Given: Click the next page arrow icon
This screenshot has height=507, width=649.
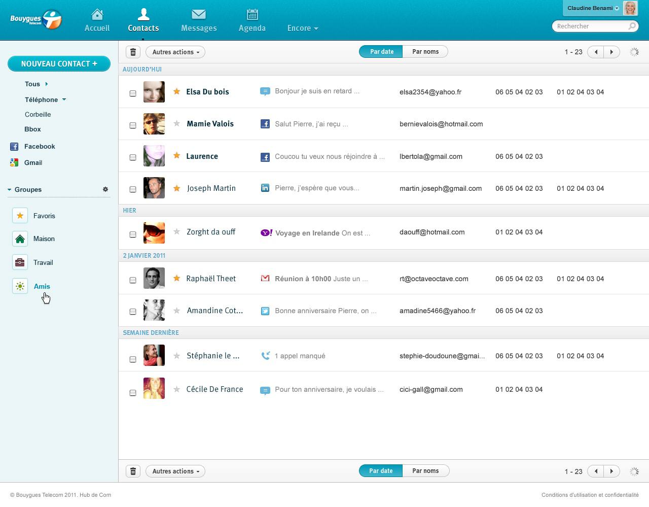Looking at the screenshot, I should tap(612, 52).
